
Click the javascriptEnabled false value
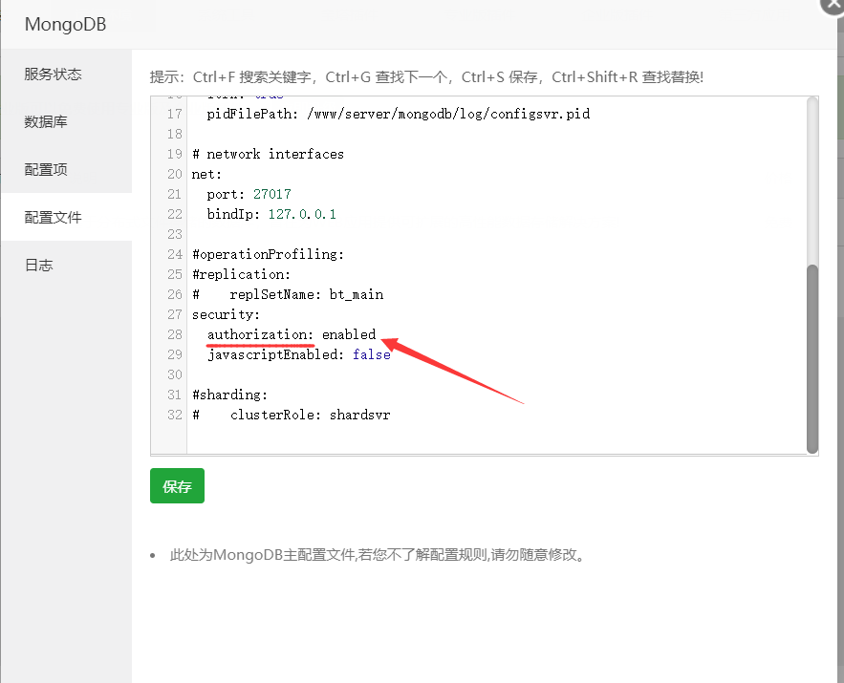pos(372,355)
